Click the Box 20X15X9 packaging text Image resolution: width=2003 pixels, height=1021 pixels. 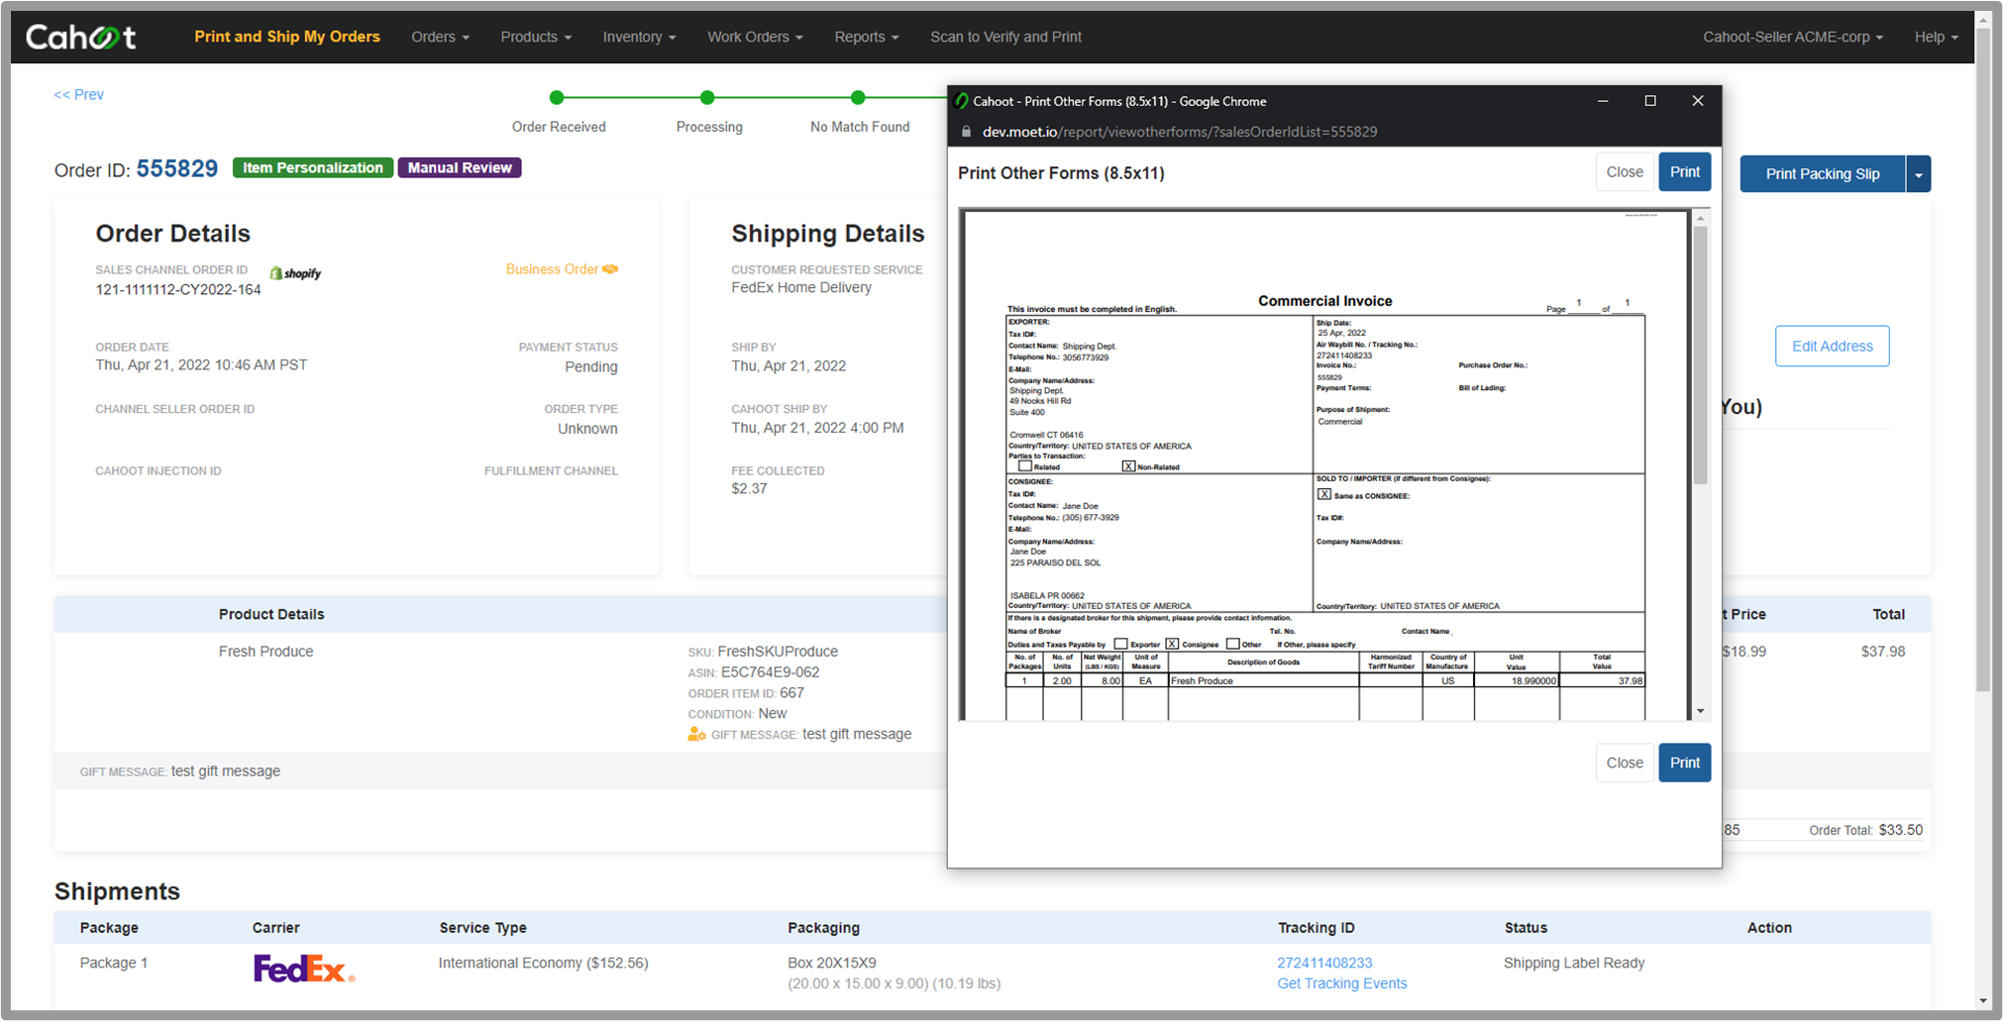click(832, 963)
